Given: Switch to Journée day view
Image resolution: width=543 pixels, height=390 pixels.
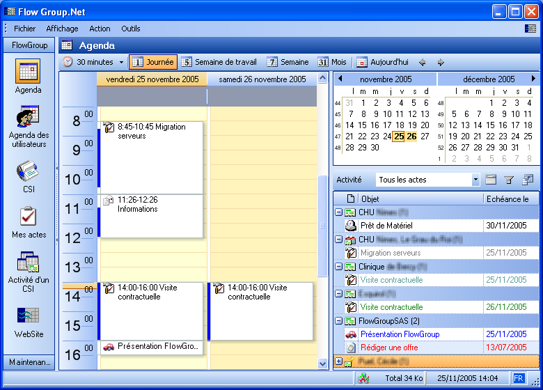Looking at the screenshot, I should 152,62.
